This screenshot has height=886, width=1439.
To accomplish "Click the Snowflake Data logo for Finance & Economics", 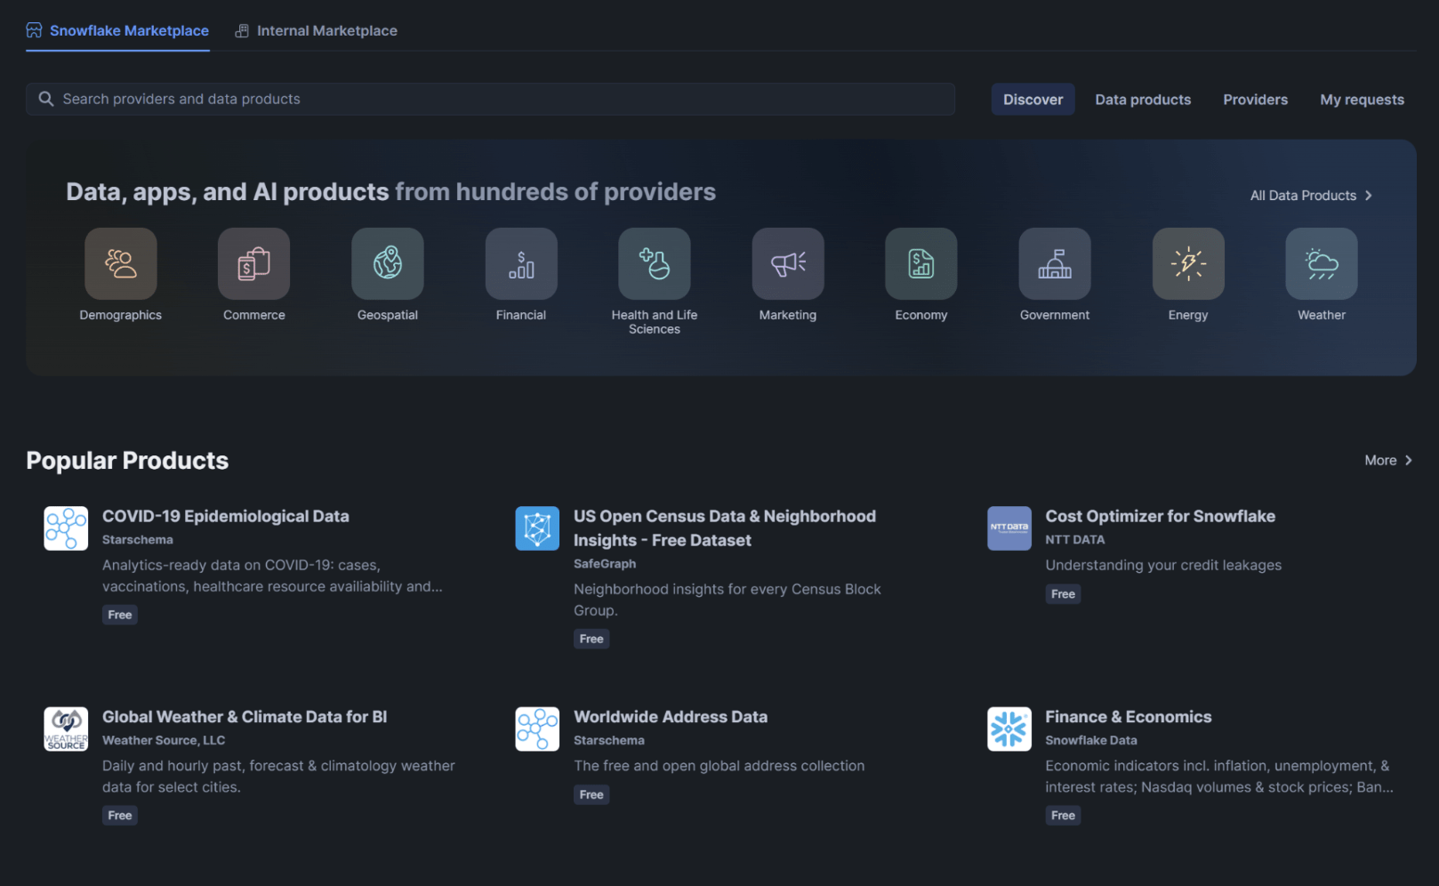I will pos(1009,729).
